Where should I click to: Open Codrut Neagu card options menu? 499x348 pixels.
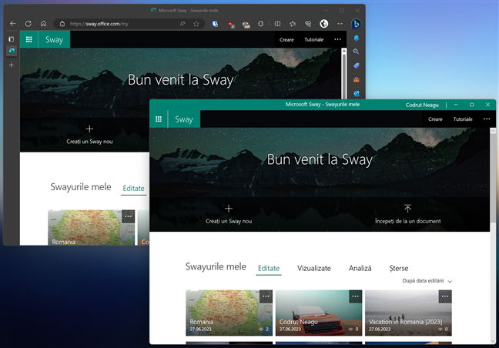click(356, 296)
